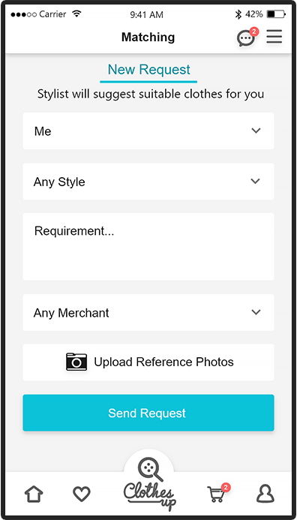Open the chat messages icon
Viewport: 297px width, 520px height.
point(246,38)
